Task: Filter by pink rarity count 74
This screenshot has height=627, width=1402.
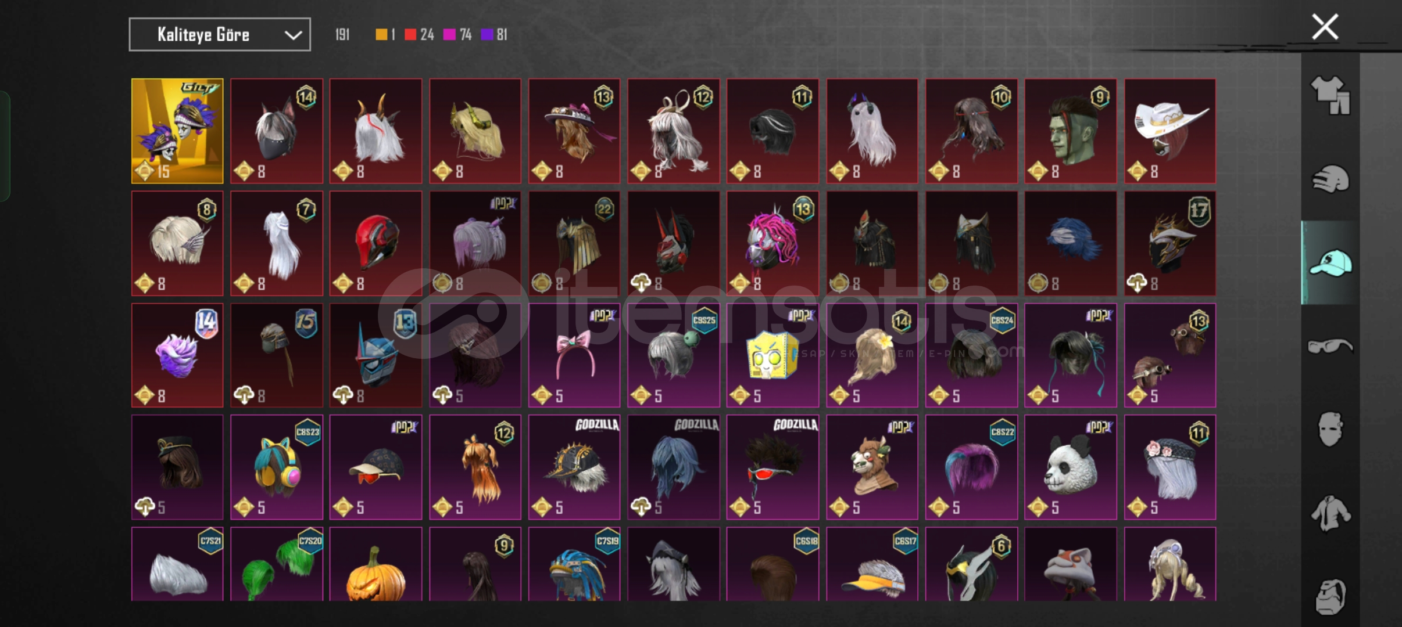Action: (457, 35)
